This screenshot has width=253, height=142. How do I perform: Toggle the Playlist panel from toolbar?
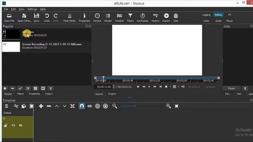coord(108,18)
